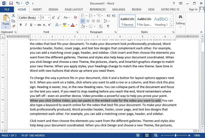Apply the Heading 1 style

[161, 21]
